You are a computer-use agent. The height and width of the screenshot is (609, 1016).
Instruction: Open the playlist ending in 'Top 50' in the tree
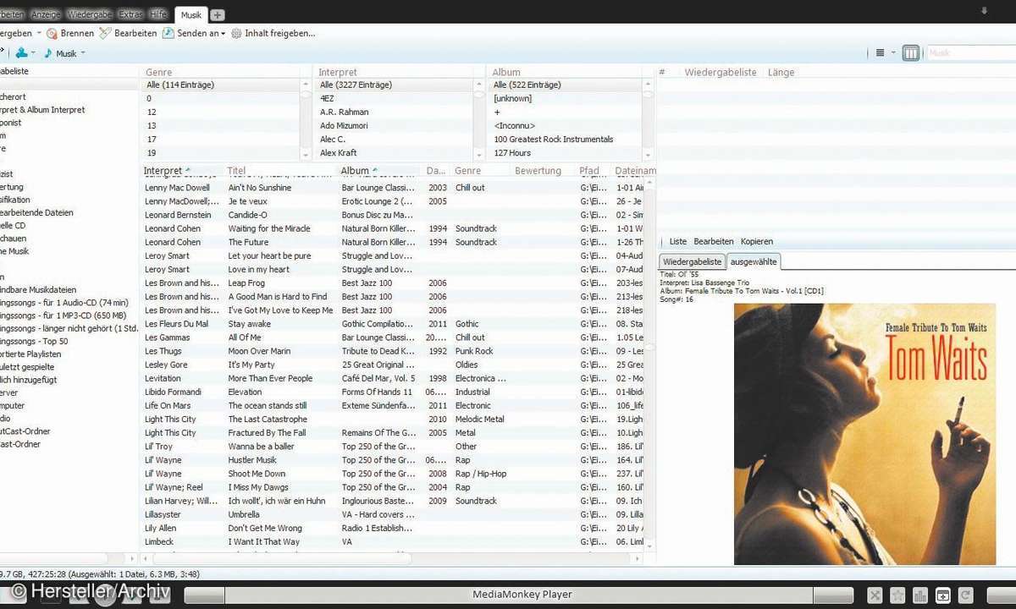[x=34, y=341]
